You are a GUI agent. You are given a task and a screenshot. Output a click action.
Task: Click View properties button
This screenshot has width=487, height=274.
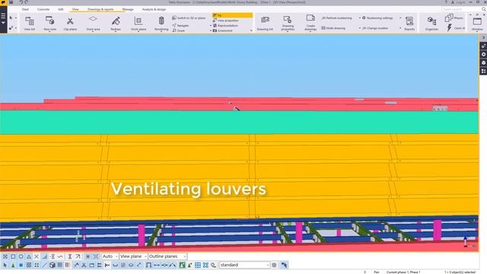[x=226, y=21]
